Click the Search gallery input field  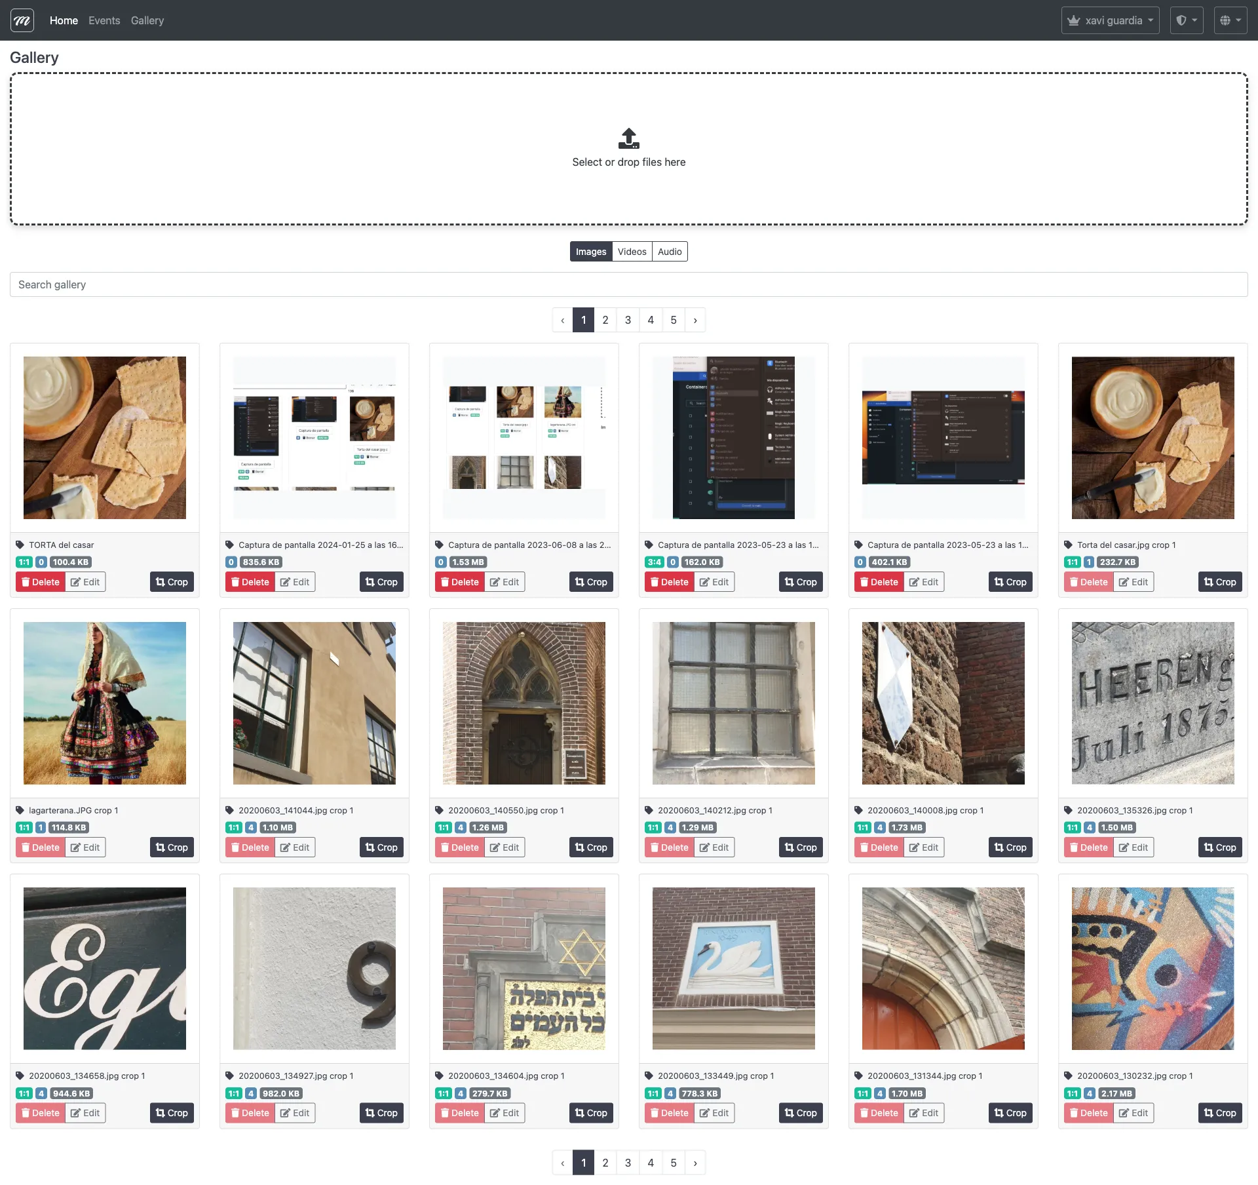(x=629, y=284)
